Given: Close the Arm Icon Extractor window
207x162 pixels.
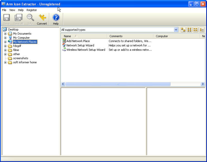Looking at the screenshot, I should tap(203, 4).
